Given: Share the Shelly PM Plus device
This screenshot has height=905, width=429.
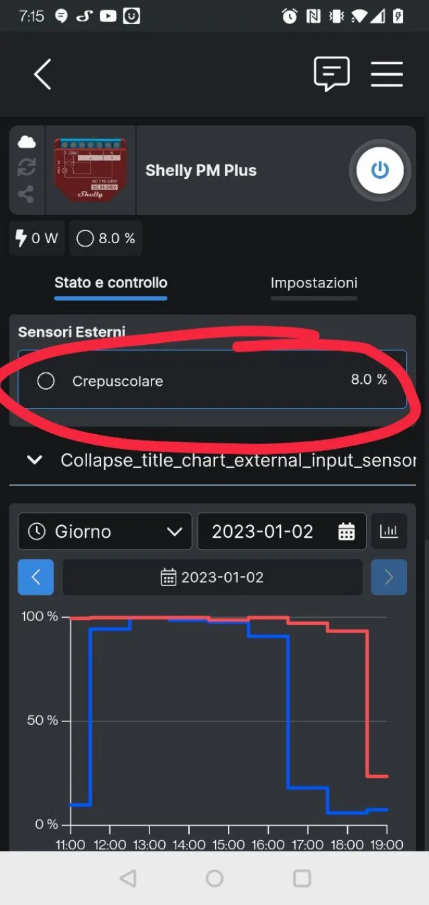Looking at the screenshot, I should 26,194.
